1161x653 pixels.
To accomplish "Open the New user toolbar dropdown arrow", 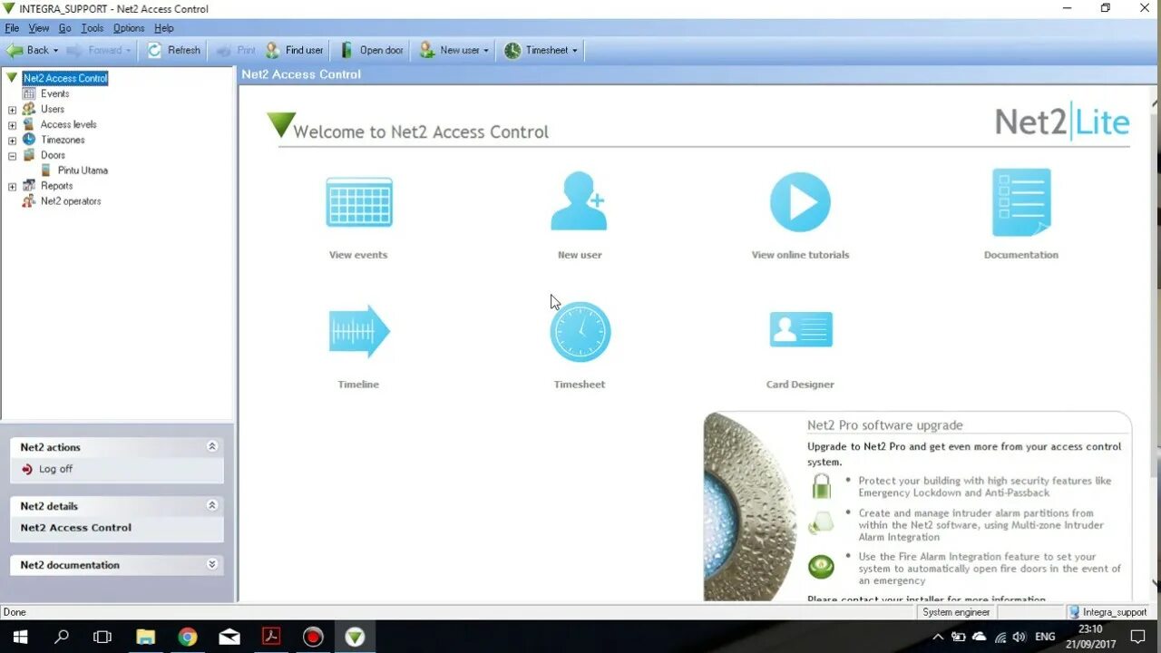I will 486,51.
